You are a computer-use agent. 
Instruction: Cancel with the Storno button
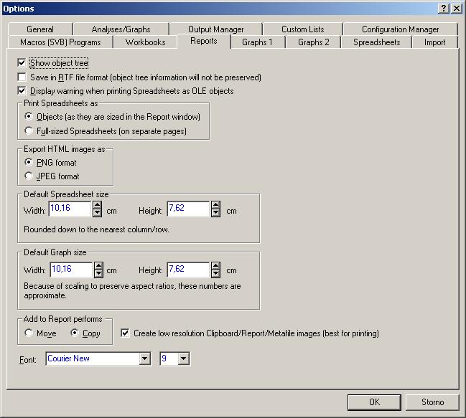pyautogui.click(x=432, y=402)
